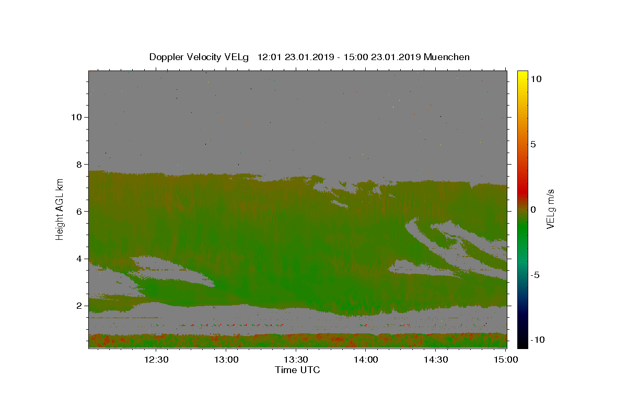Click the 14:30 time tick label
The image size is (627, 418).
(x=436, y=359)
